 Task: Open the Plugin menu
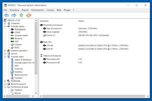click(67, 10)
